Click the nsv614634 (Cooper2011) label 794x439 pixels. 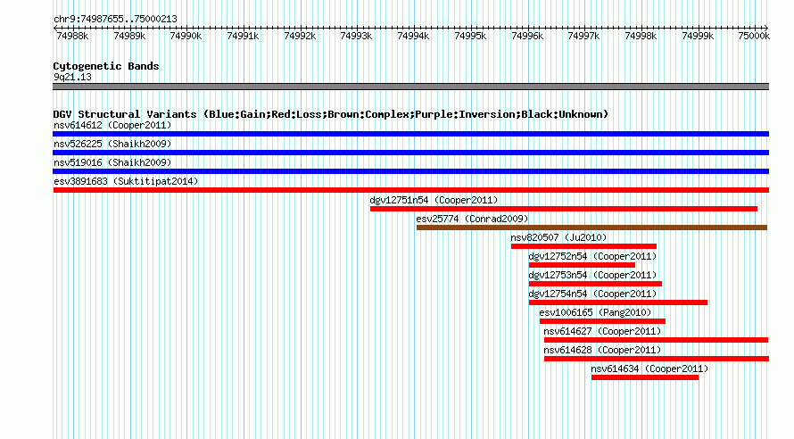point(649,369)
